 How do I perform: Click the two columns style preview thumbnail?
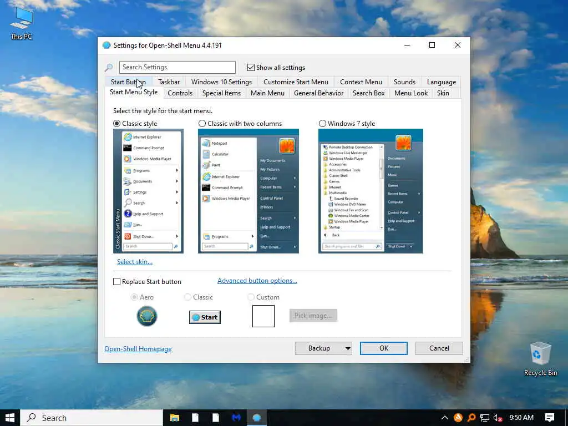point(248,191)
